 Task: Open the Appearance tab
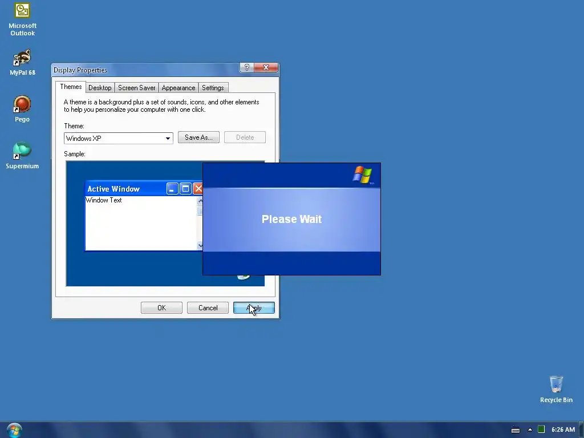tap(179, 88)
